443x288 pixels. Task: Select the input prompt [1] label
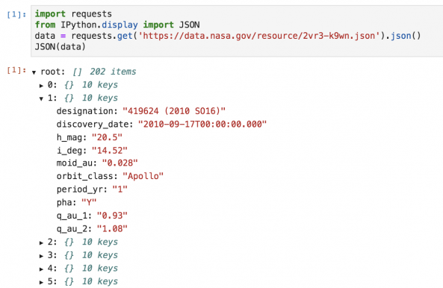[x=16, y=14]
